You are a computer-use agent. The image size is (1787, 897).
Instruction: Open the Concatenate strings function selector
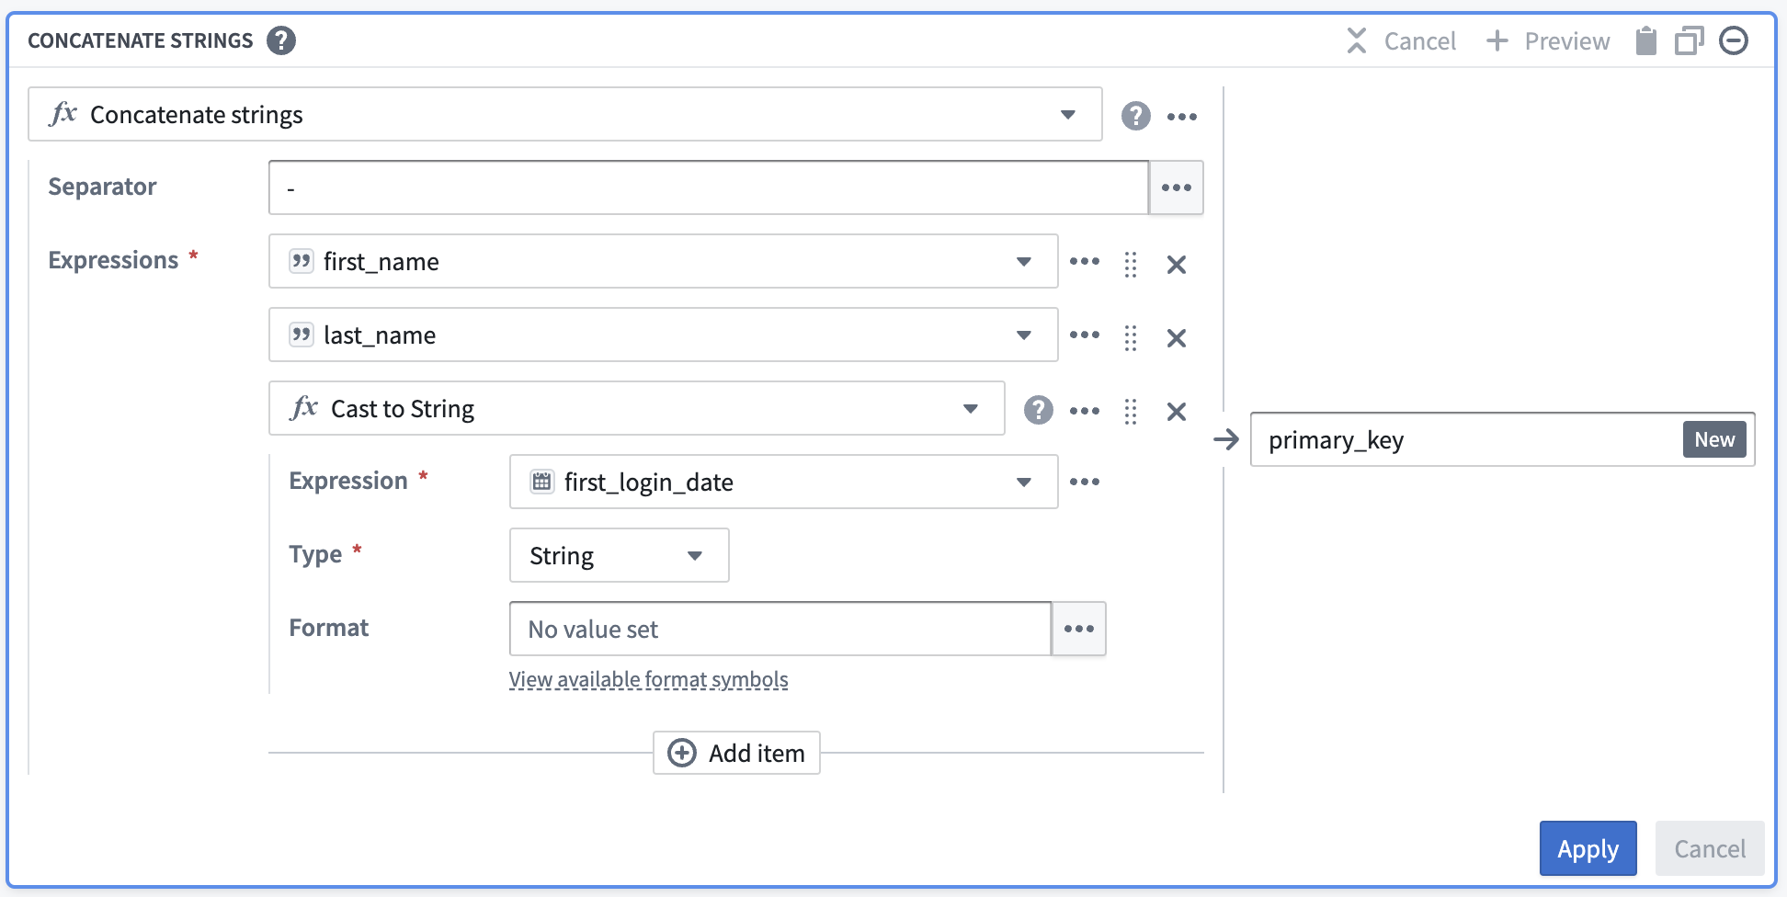[1067, 115]
